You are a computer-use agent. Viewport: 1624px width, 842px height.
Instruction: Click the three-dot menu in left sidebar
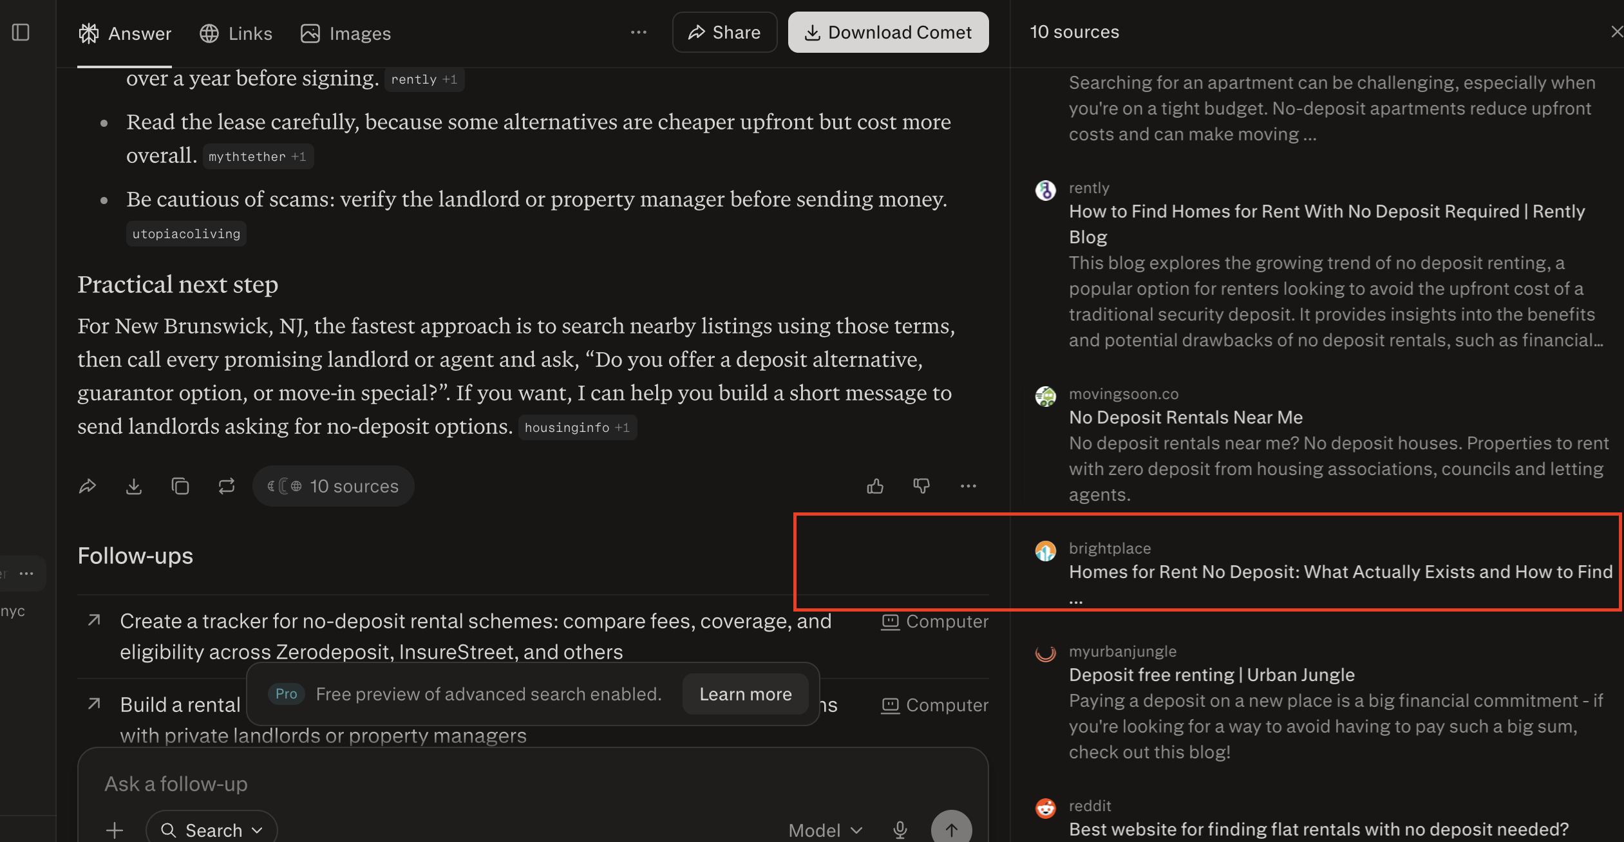pos(26,574)
